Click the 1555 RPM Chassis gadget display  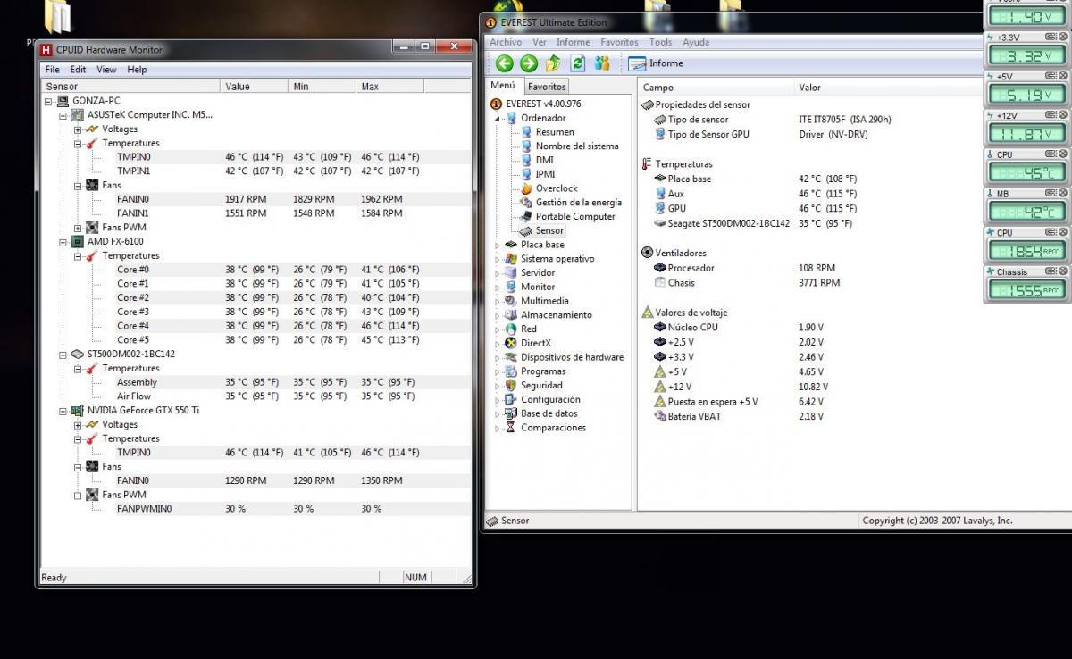[x=1026, y=290]
